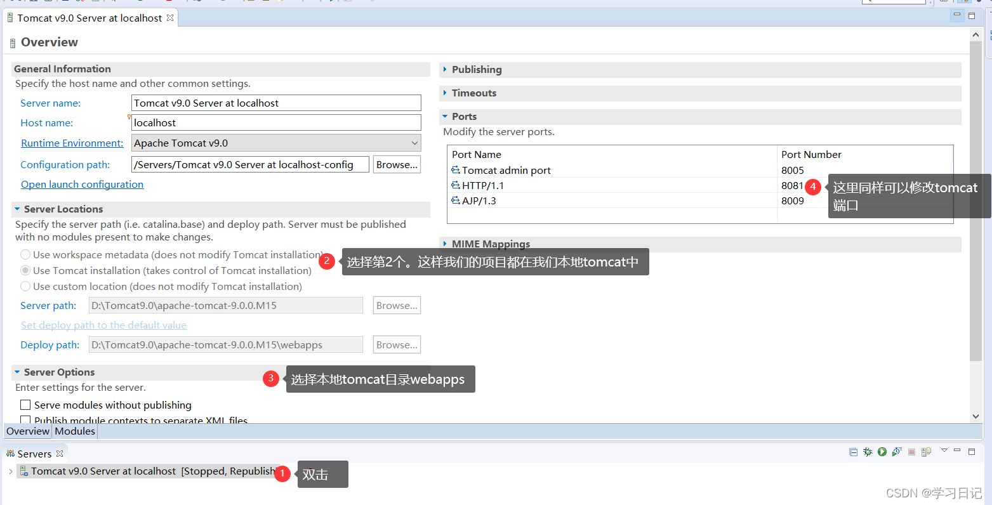This screenshot has width=992, height=505.
Task: Switch to the Overview tab
Action: [x=28, y=431]
